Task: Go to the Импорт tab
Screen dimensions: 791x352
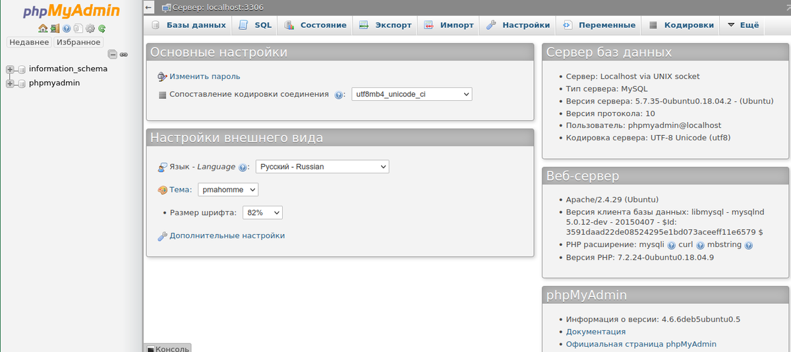Action: 448,25
